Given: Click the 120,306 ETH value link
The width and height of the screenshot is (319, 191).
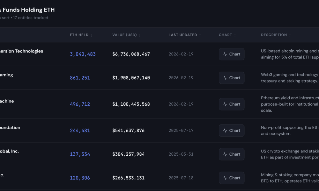Looking at the screenshot, I should pos(80,178).
